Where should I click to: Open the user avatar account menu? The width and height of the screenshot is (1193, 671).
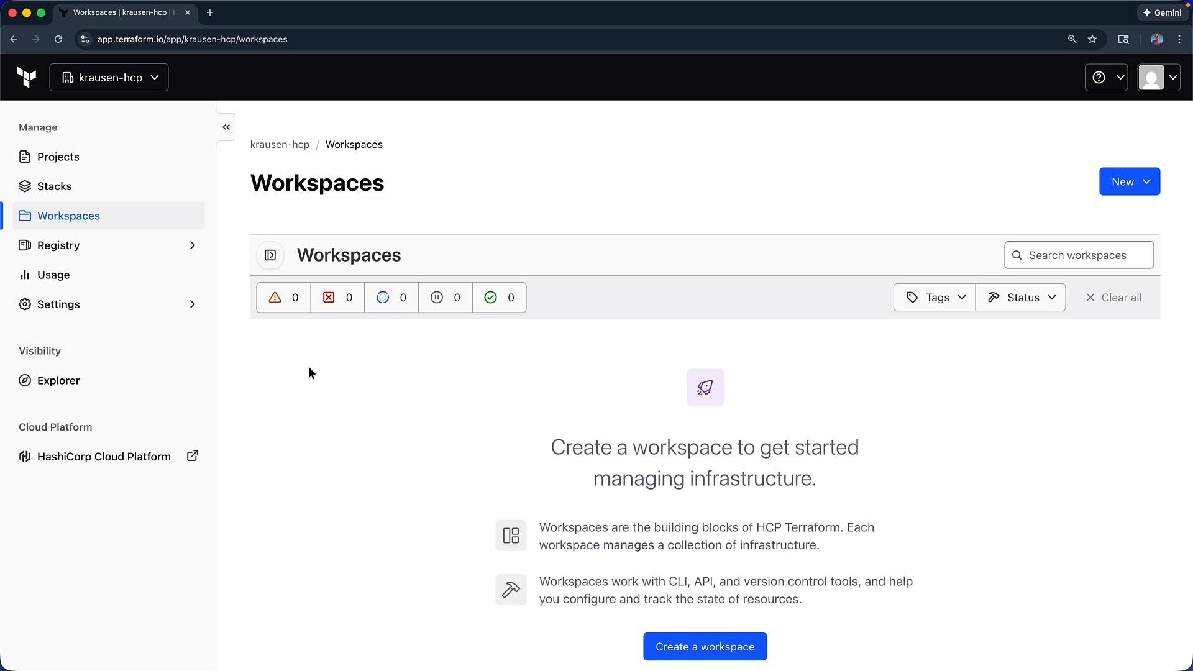1159,78
